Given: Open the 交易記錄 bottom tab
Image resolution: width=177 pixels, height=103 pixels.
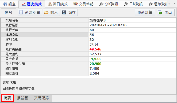Looking at the screenshot, I should click(41, 98).
